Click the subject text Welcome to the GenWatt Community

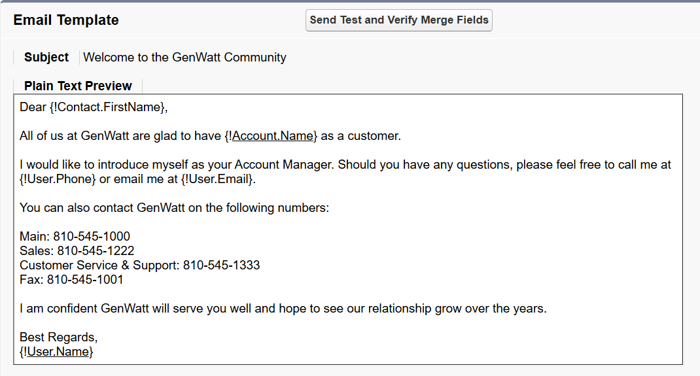coord(184,58)
